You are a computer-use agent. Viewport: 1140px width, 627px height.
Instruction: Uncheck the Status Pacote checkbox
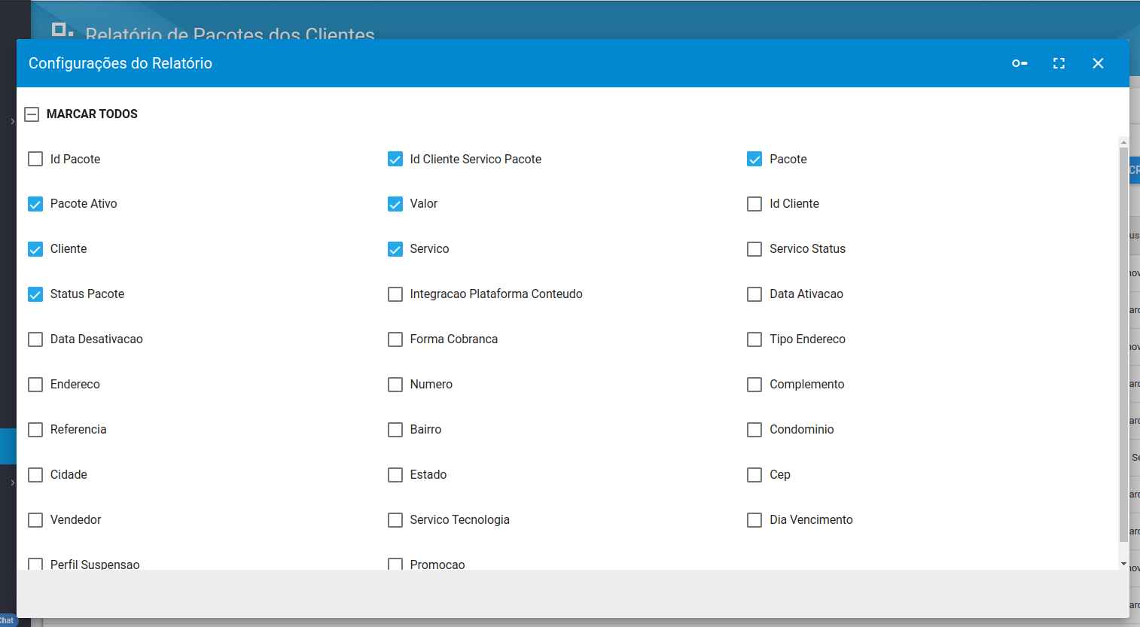35,294
